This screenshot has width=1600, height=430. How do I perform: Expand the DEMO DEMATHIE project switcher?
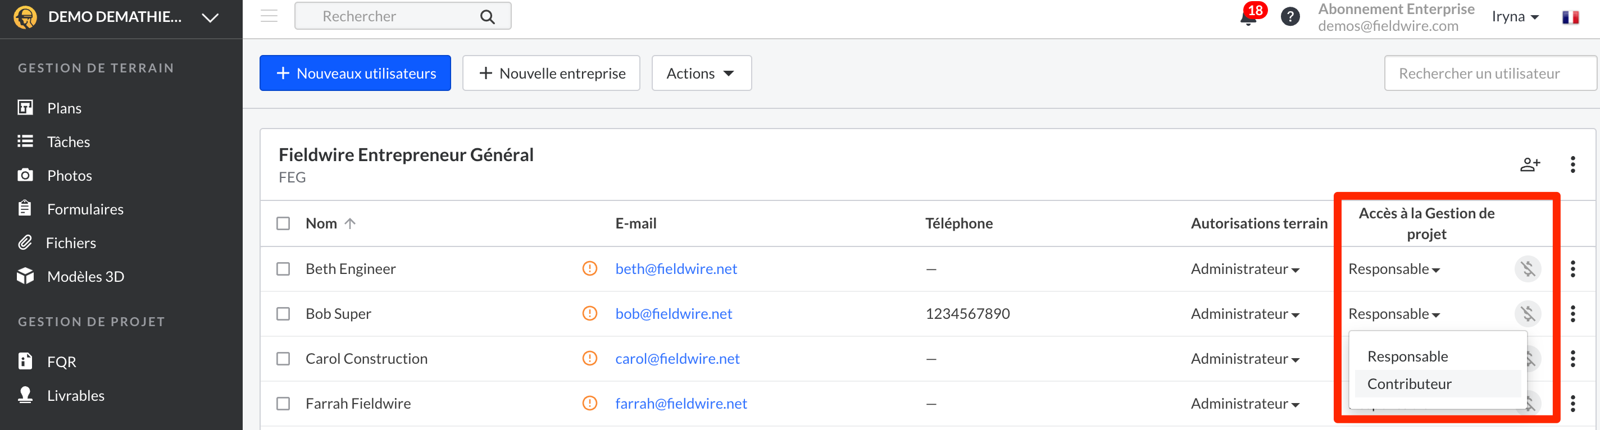(210, 17)
